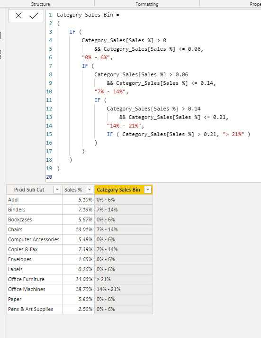Click the 24.00% sales value
This screenshot has height=338, width=261.
tap(78, 279)
